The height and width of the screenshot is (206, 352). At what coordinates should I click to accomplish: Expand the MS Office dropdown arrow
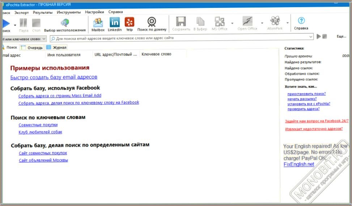[232, 23]
